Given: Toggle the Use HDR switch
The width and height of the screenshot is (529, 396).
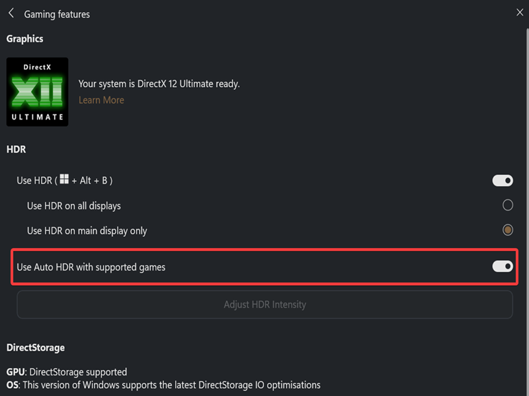Looking at the screenshot, I should click(x=503, y=180).
